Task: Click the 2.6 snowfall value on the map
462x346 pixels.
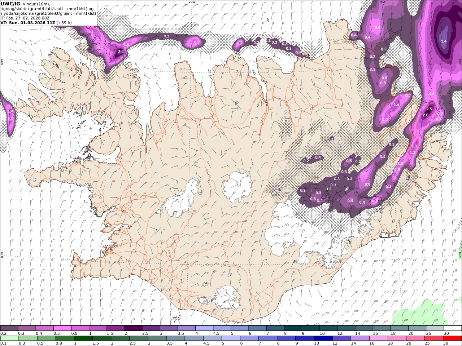Action: [425, 115]
